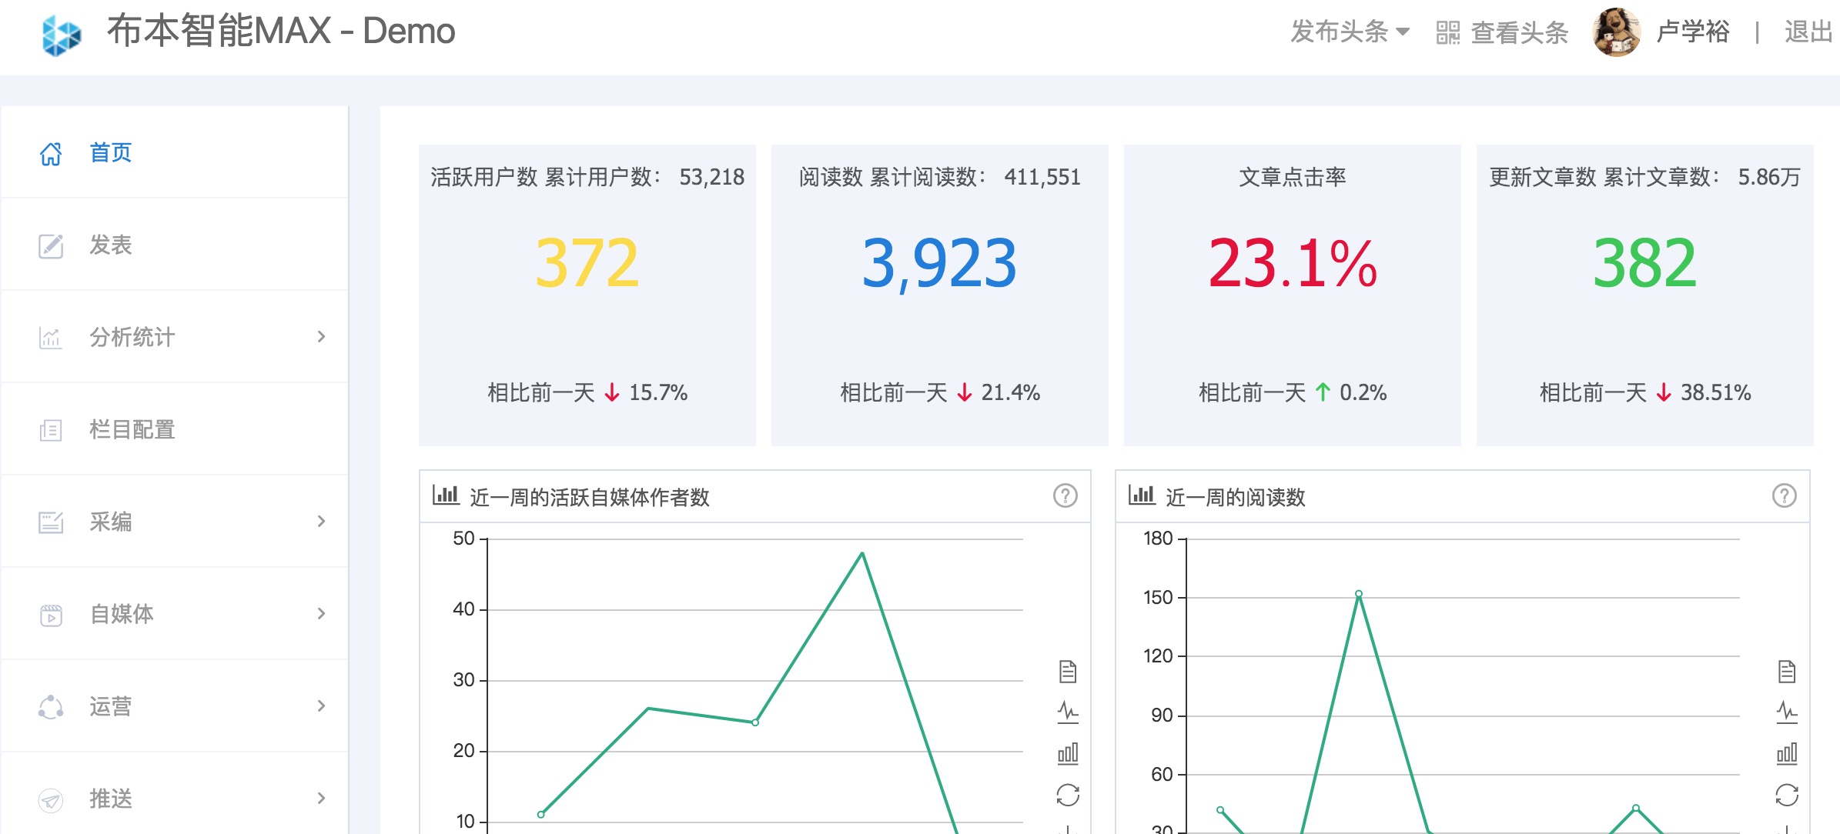Screen dimensions: 1840x834
Task: Expand the 采编 sidebar menu
Action: click(x=175, y=521)
